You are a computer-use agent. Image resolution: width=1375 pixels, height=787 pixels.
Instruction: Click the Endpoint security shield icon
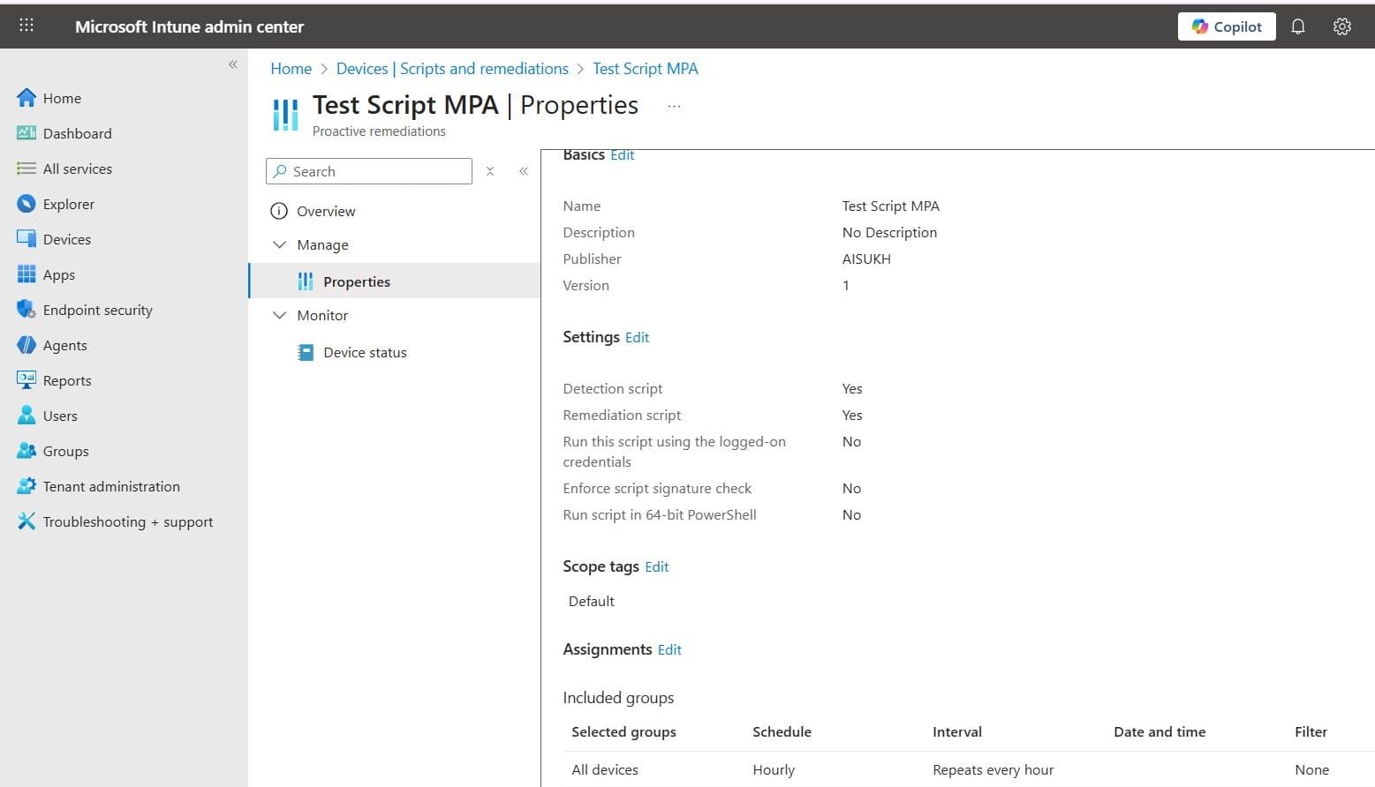point(26,310)
